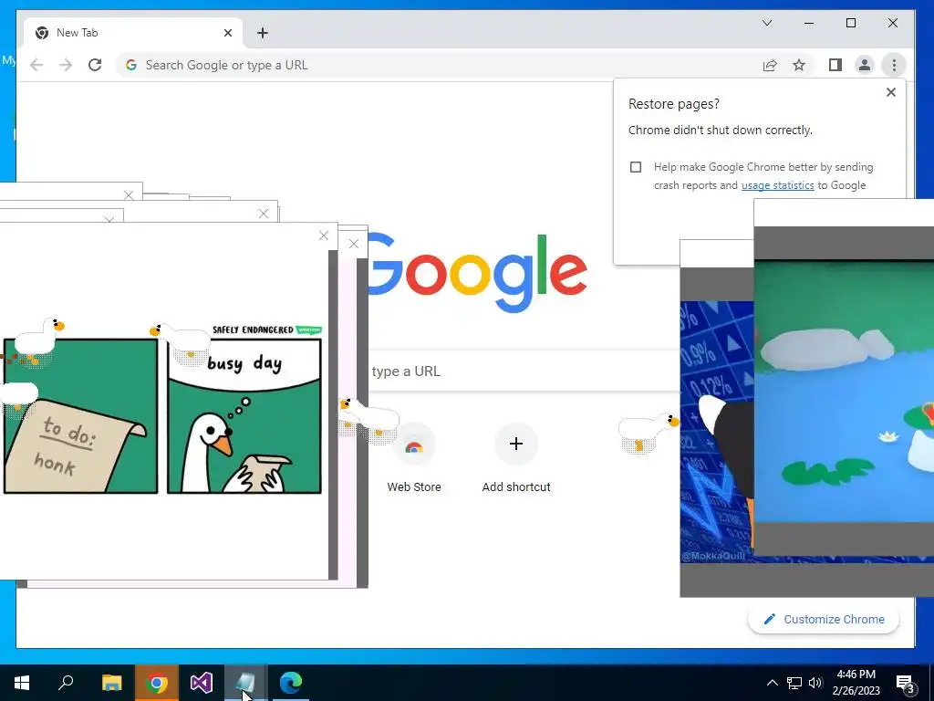Open Microsoft Edge from taskbar

pos(291,683)
